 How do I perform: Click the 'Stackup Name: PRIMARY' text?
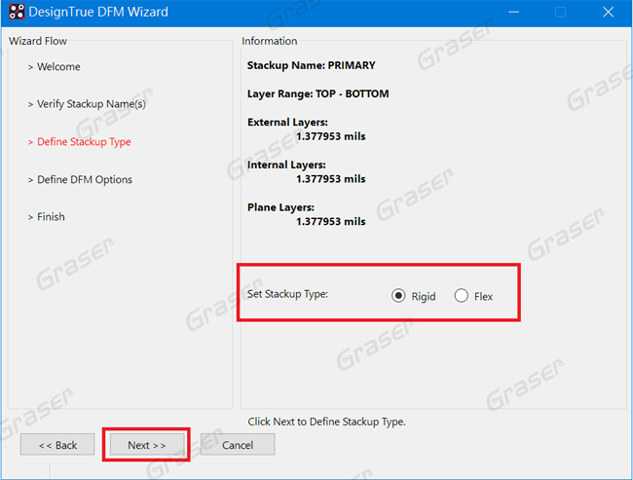click(312, 65)
